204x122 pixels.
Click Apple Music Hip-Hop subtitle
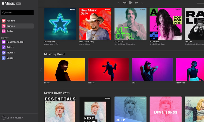click(x=194, y=44)
